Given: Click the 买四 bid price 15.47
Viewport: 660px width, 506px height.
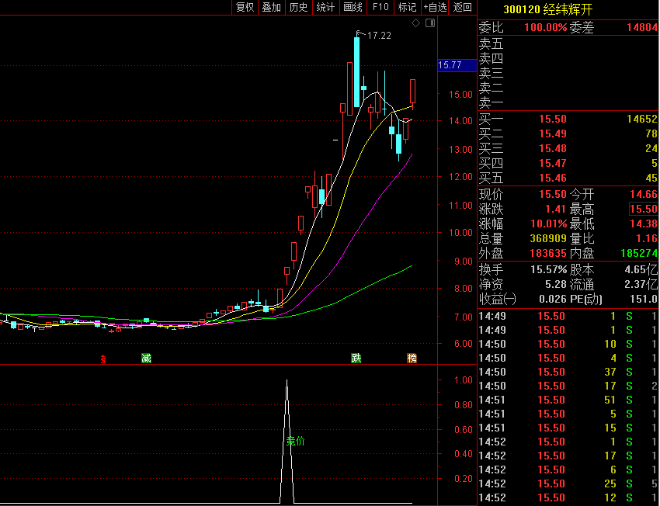Looking at the screenshot, I should [x=553, y=163].
